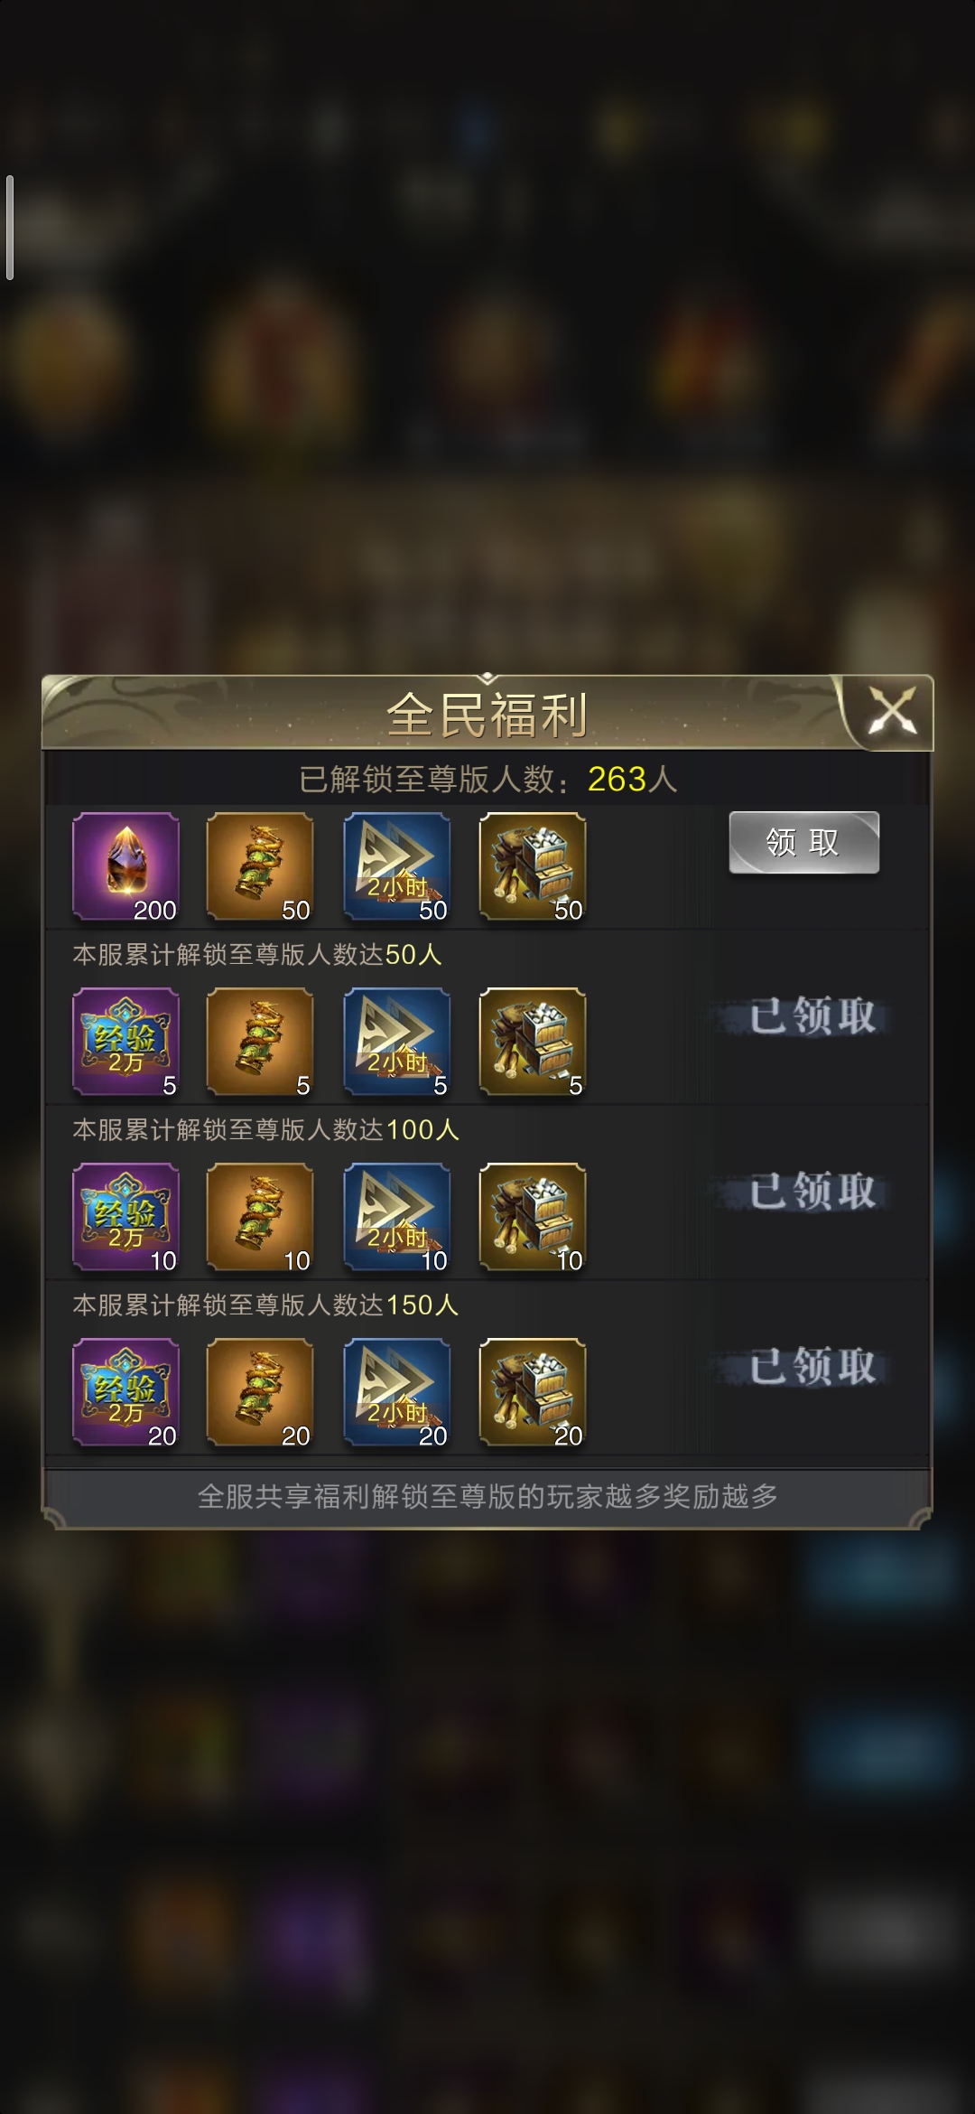The height and width of the screenshot is (2114, 975).
Task: Close the 全民福利 dialog with the X
Action: (x=891, y=711)
